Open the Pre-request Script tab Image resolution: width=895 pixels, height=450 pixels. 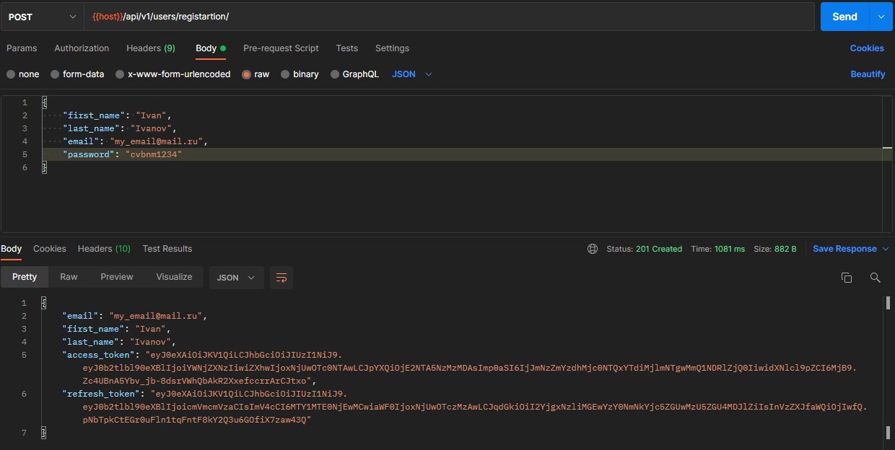(x=281, y=48)
